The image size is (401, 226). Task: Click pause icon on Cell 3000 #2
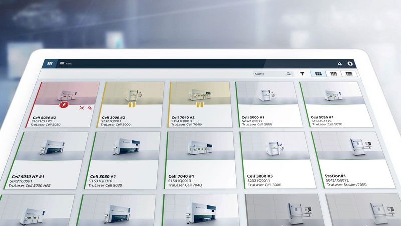point(132,105)
